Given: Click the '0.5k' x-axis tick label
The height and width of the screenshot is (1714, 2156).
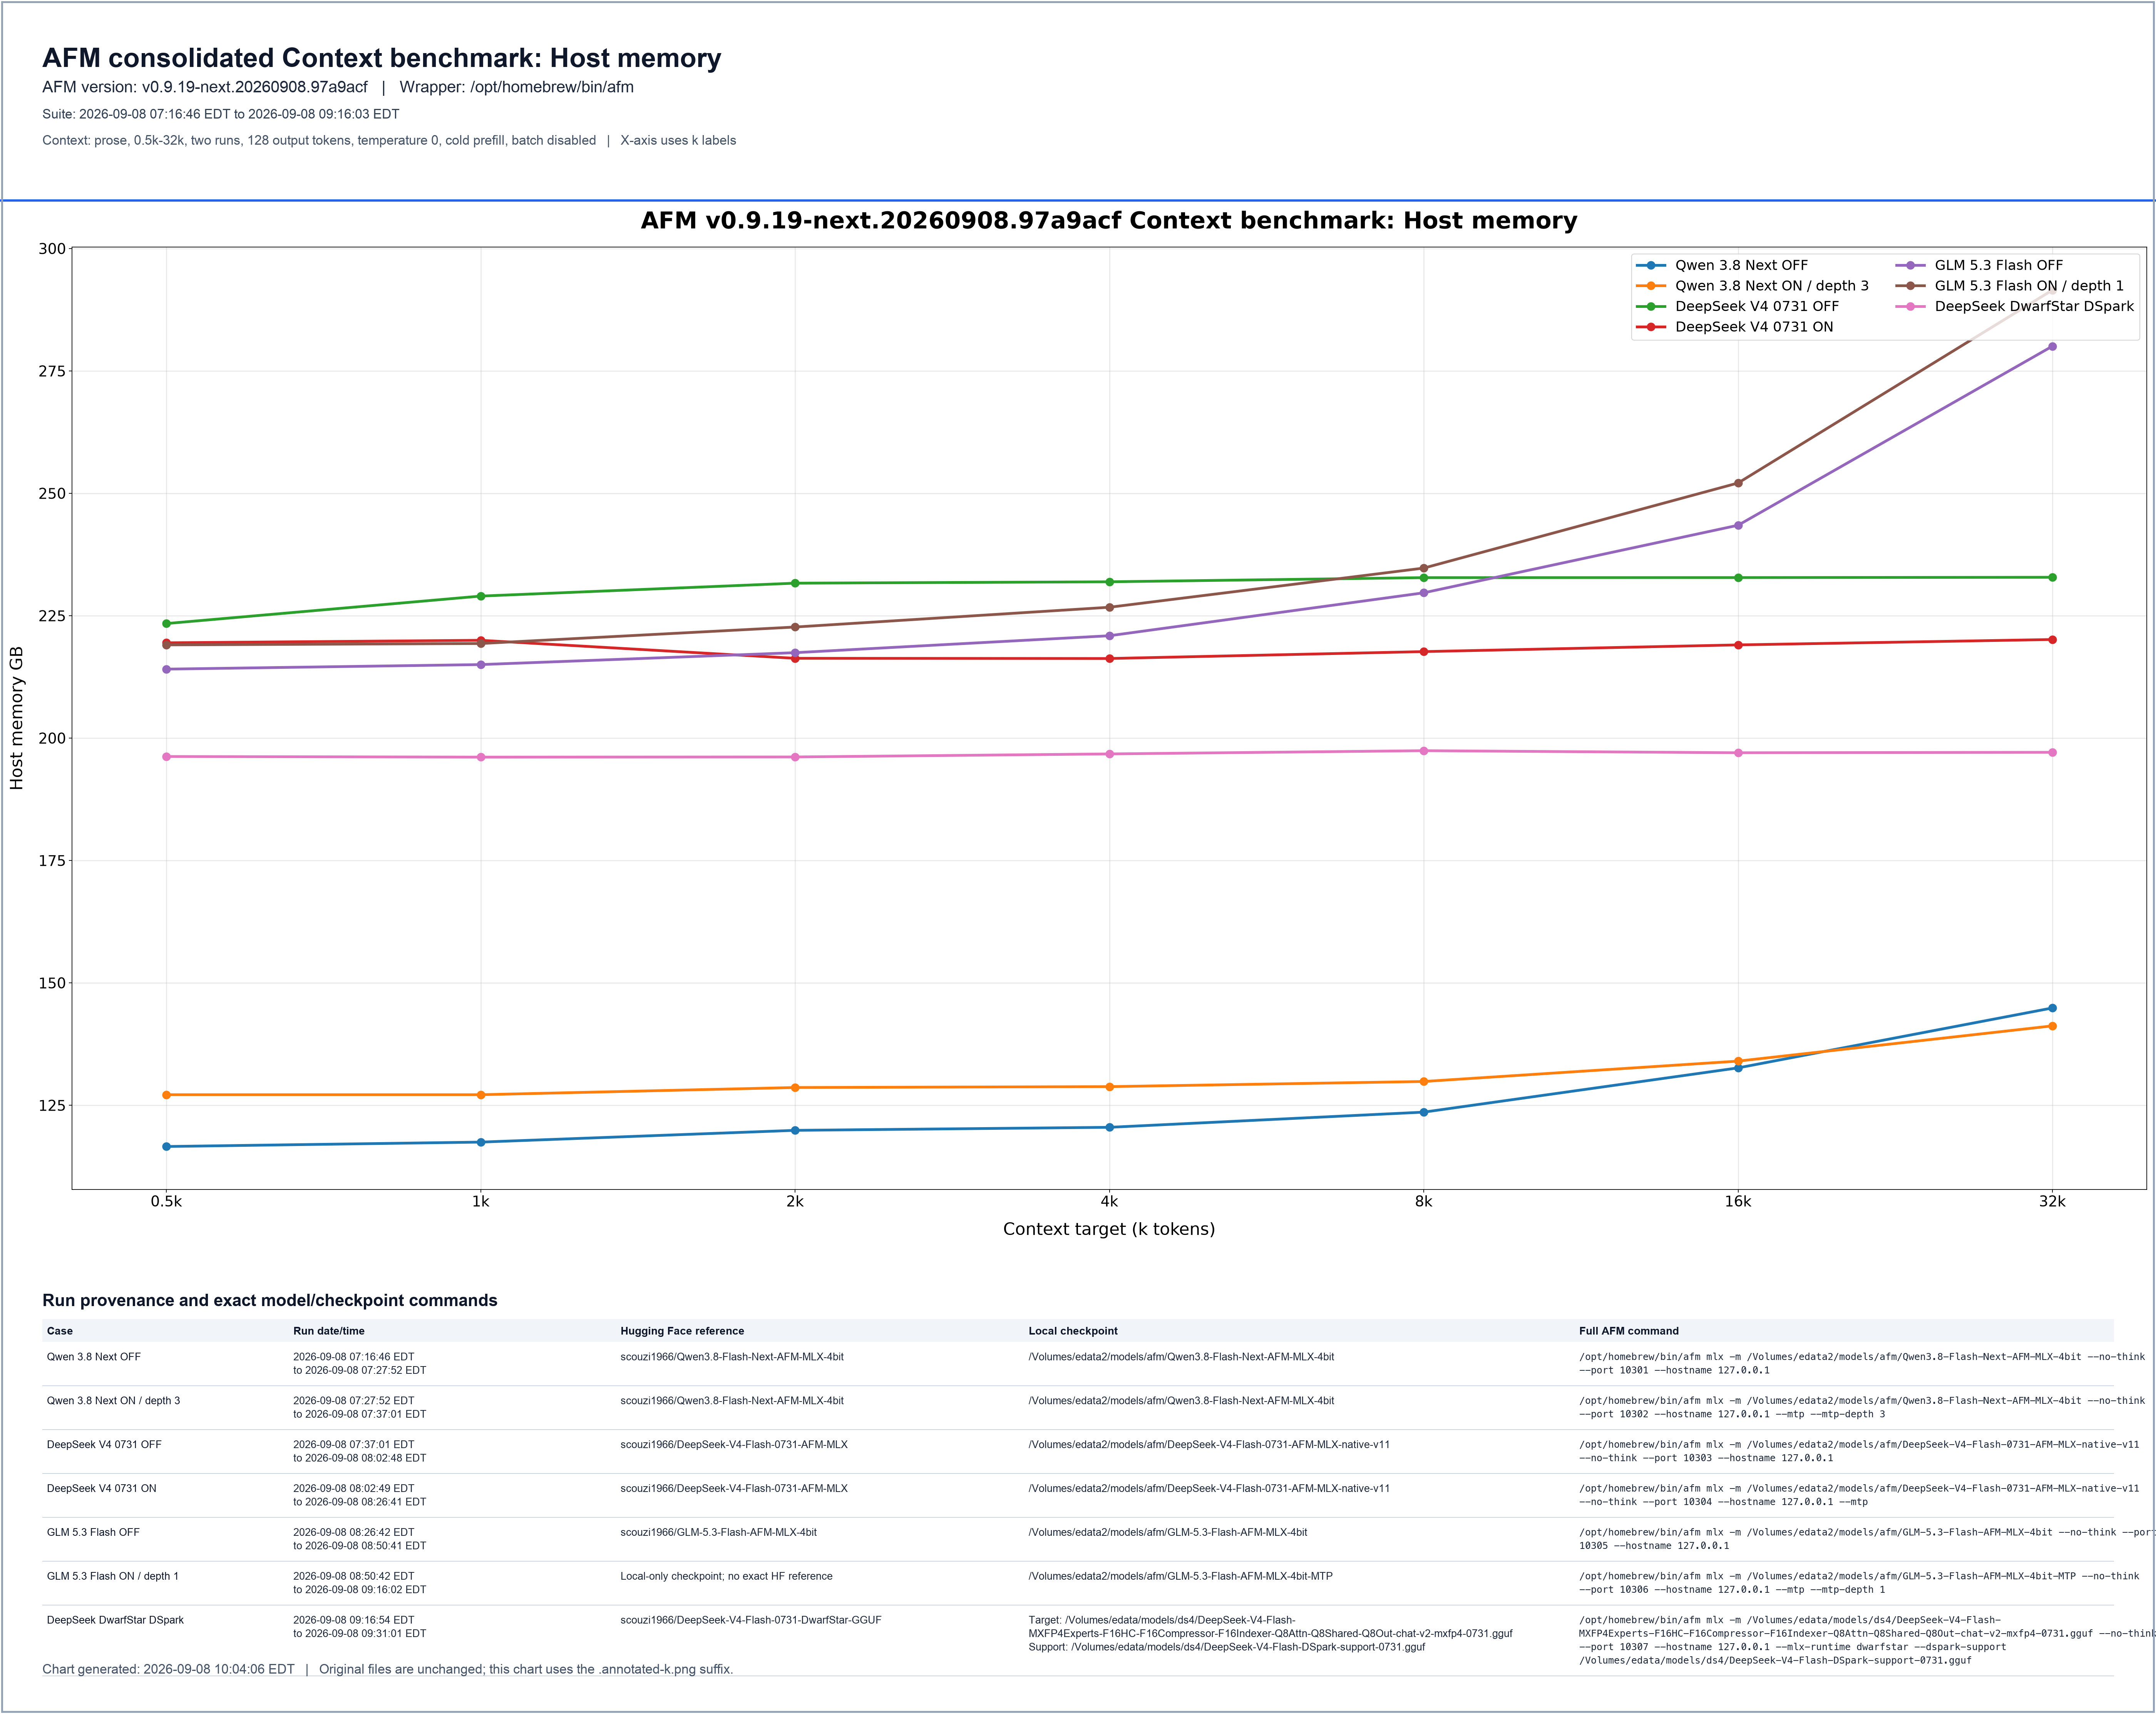Looking at the screenshot, I should click(x=166, y=1201).
